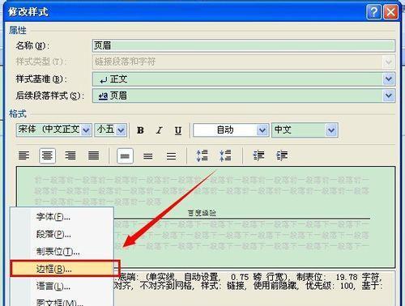Toggle Bold formatting button
The width and height of the screenshot is (405, 306).
pyautogui.click(x=140, y=130)
